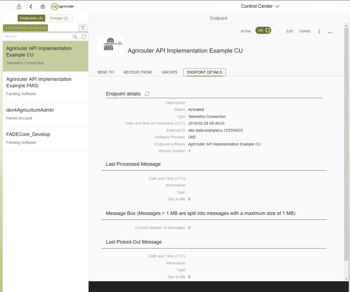
Task: Create a new Telemetry-Connection
Action: tap(25, 28)
